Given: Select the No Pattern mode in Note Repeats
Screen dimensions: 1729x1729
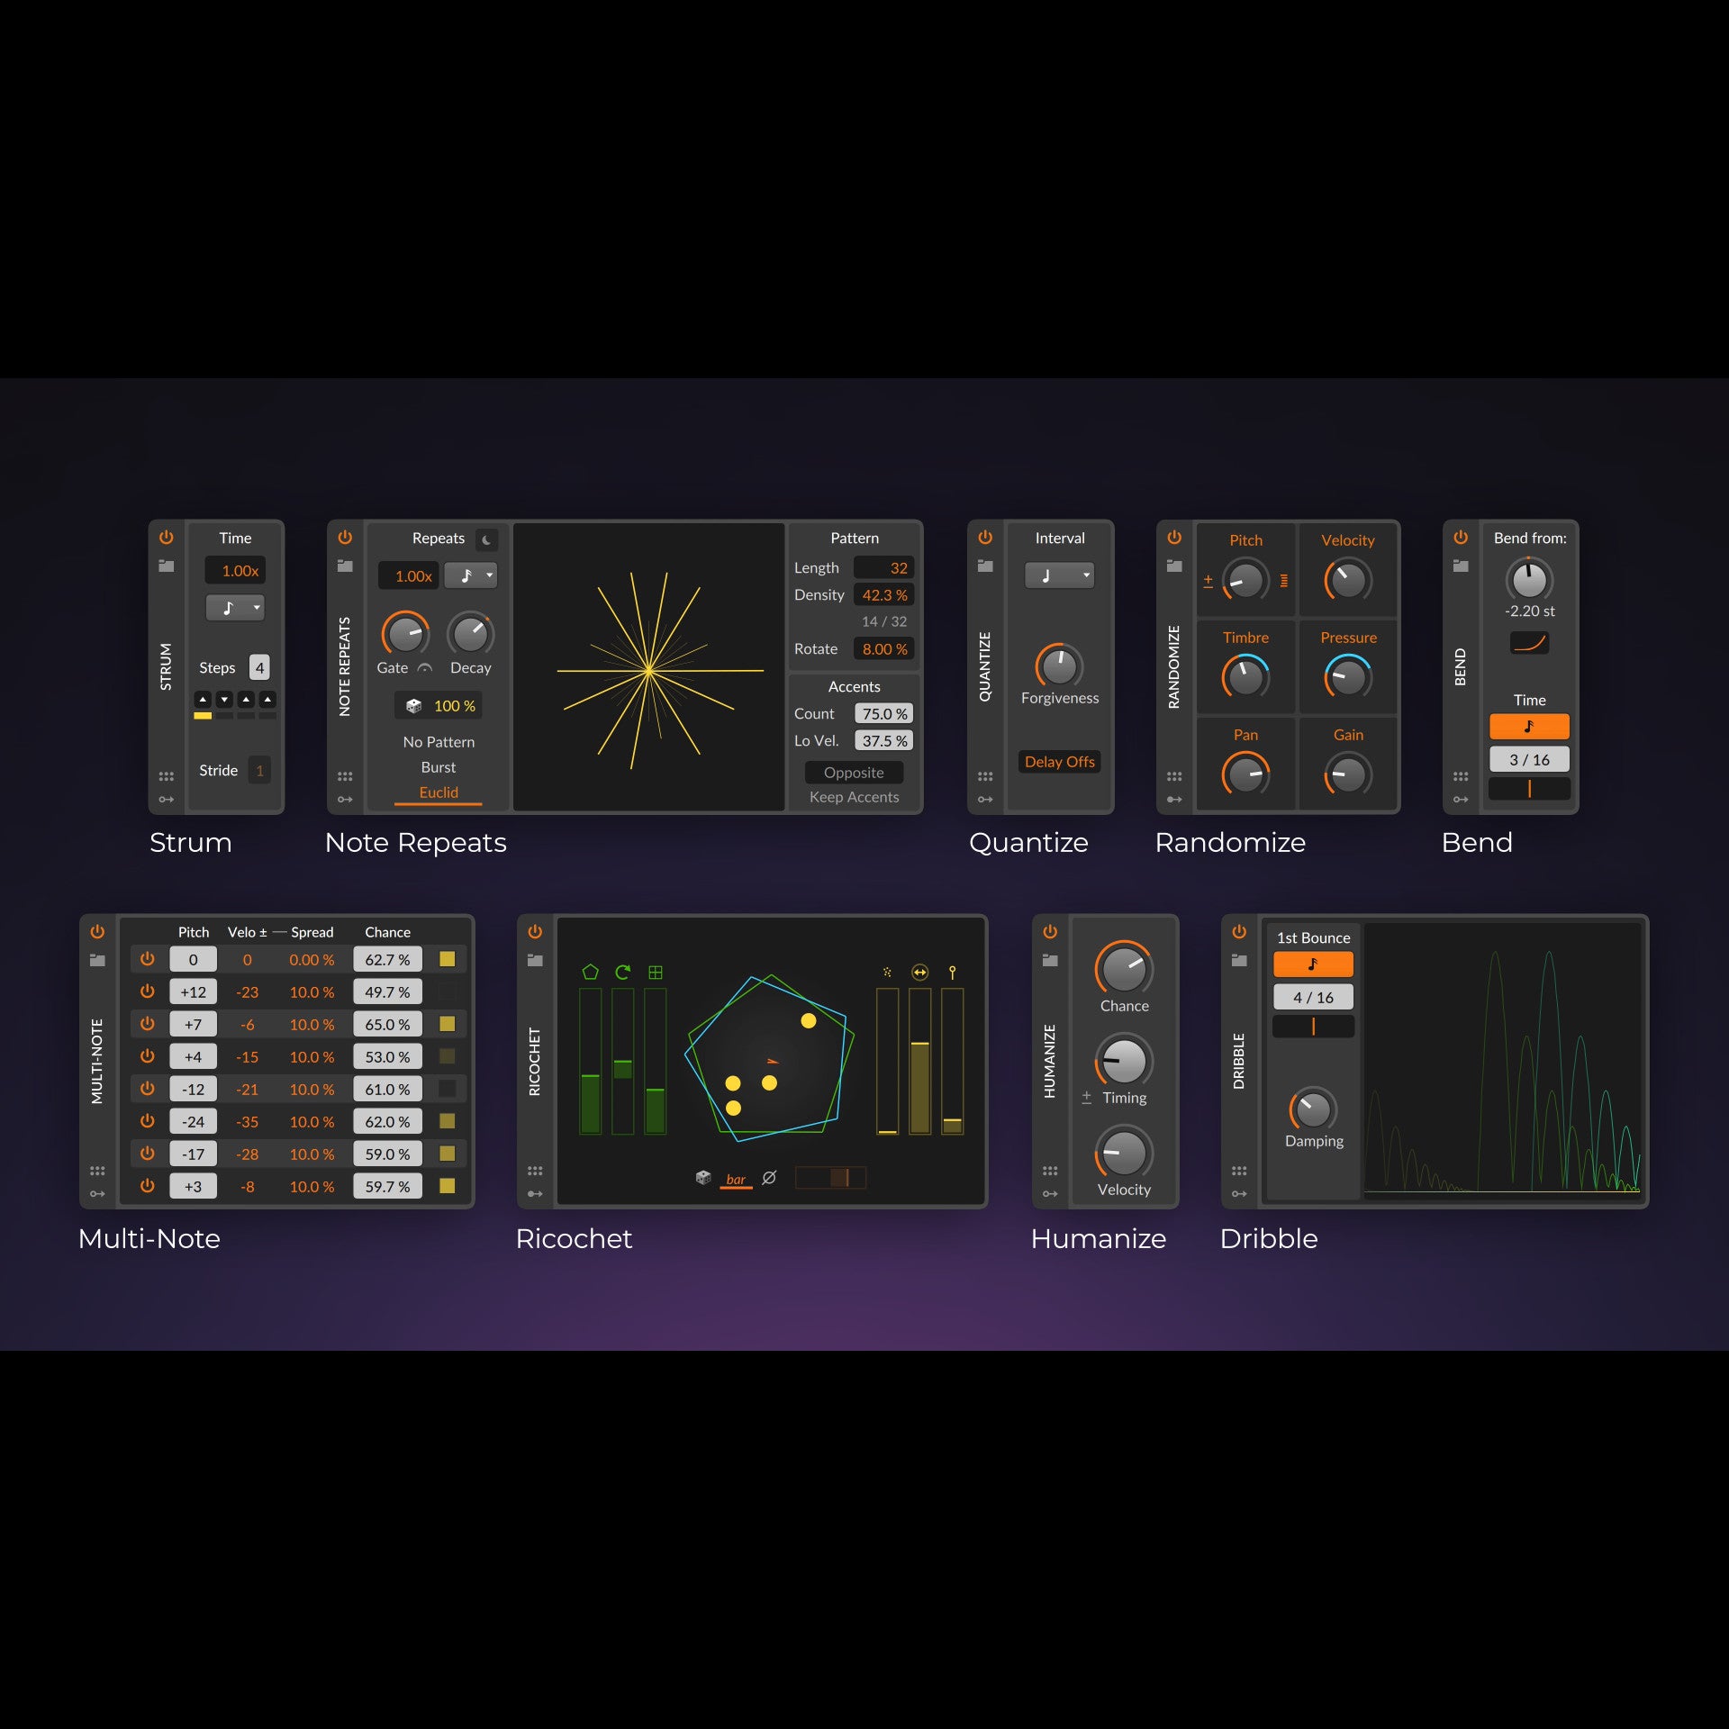Looking at the screenshot, I should pos(439,742).
